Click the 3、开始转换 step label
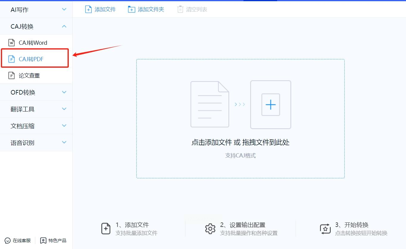The image size is (406, 249). click(352, 225)
